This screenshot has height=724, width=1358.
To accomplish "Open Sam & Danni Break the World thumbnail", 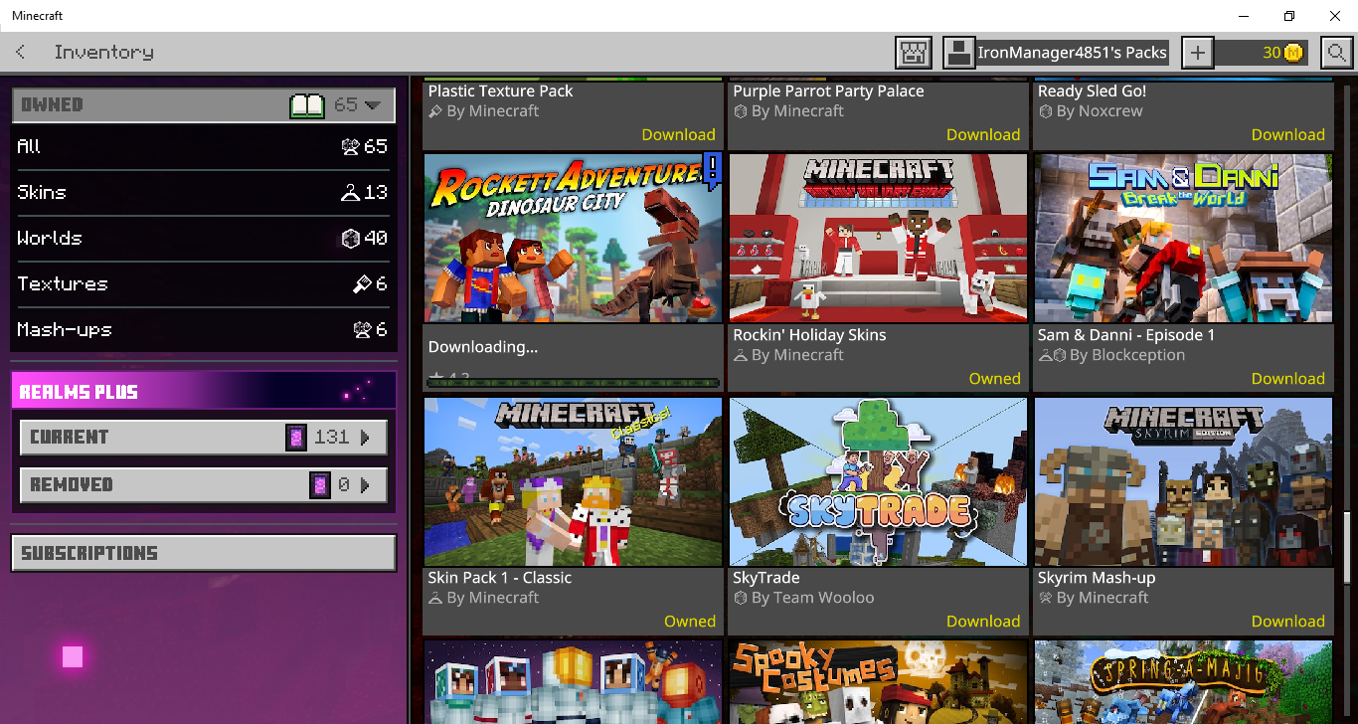I will coord(1183,238).
